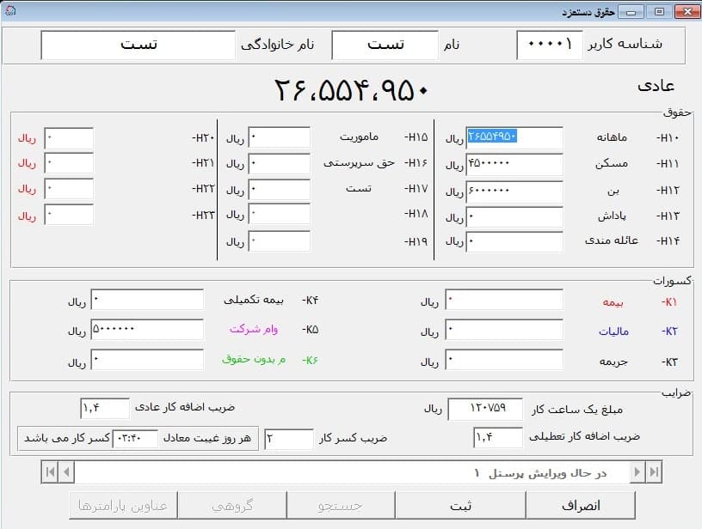This screenshot has height=529, width=702.
Task: Minimize the حقوق دستمزد window
Action: [x=631, y=12]
